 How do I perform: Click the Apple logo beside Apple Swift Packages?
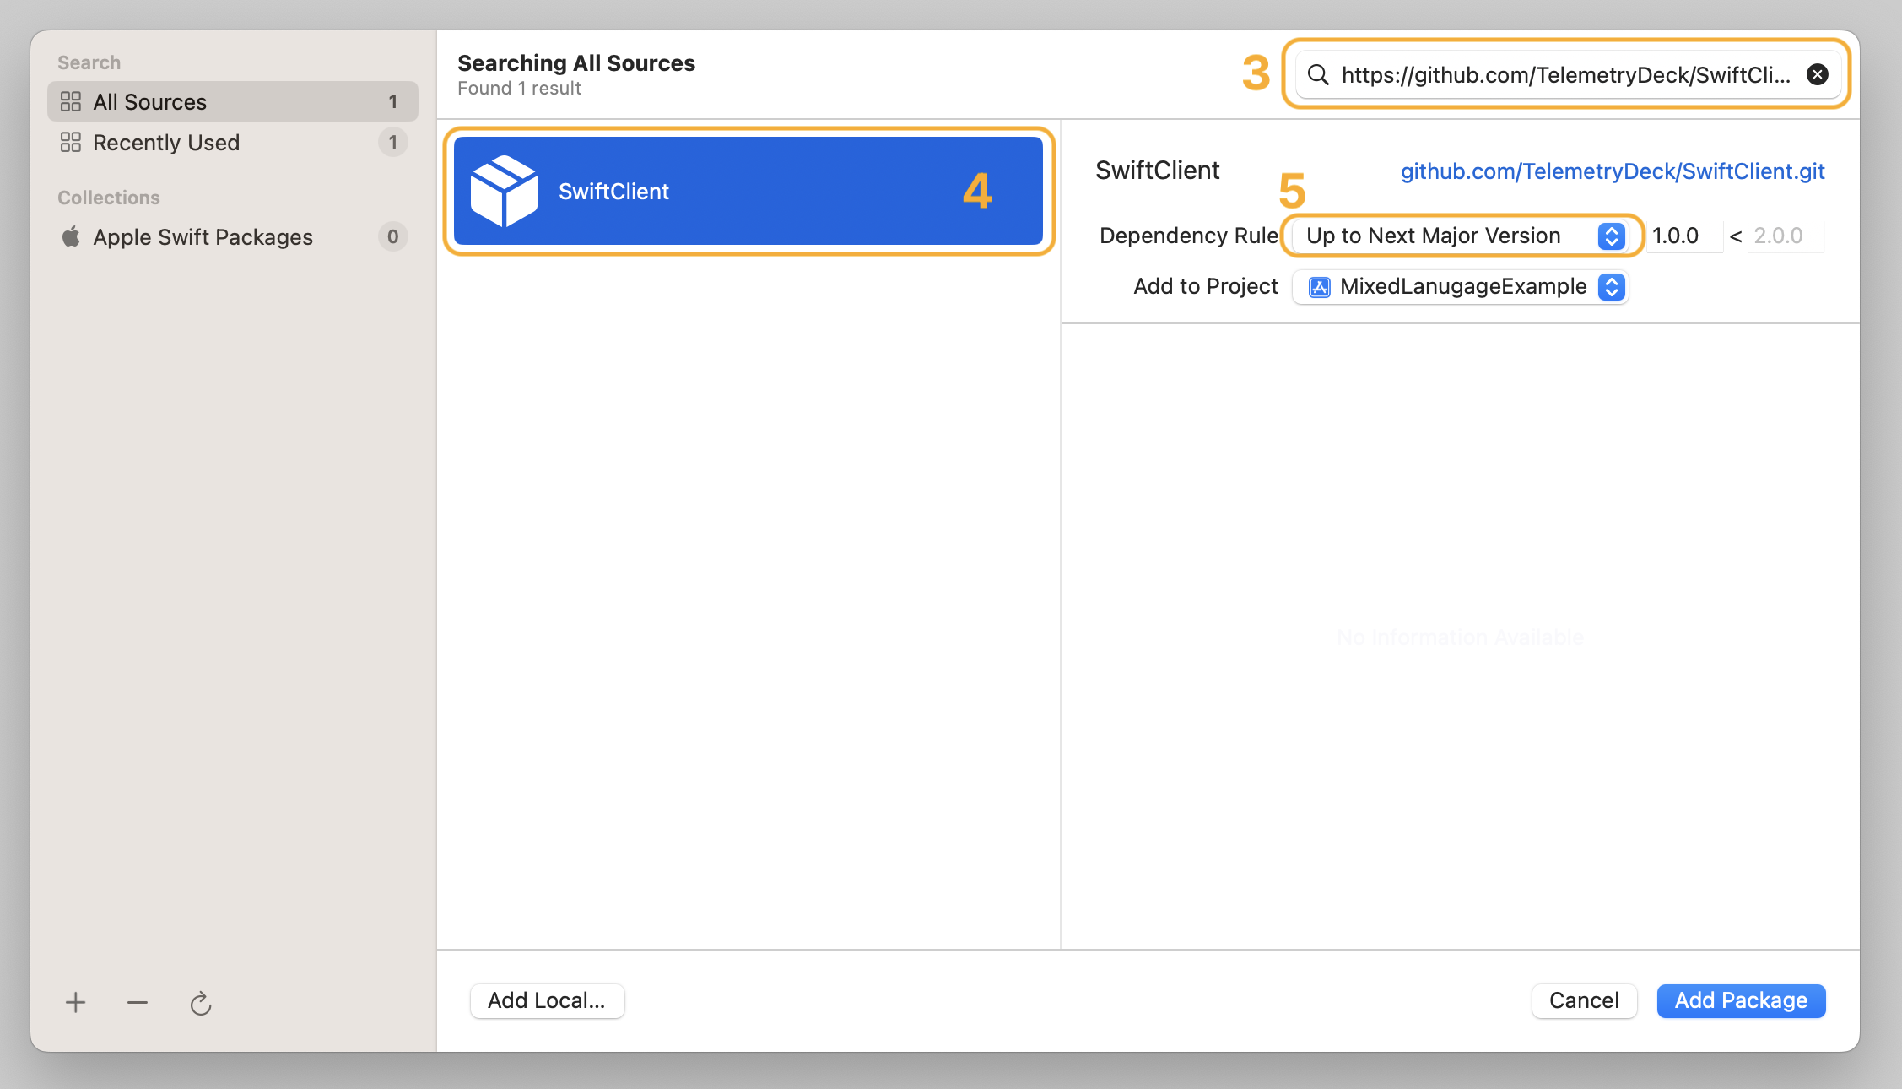coord(70,236)
